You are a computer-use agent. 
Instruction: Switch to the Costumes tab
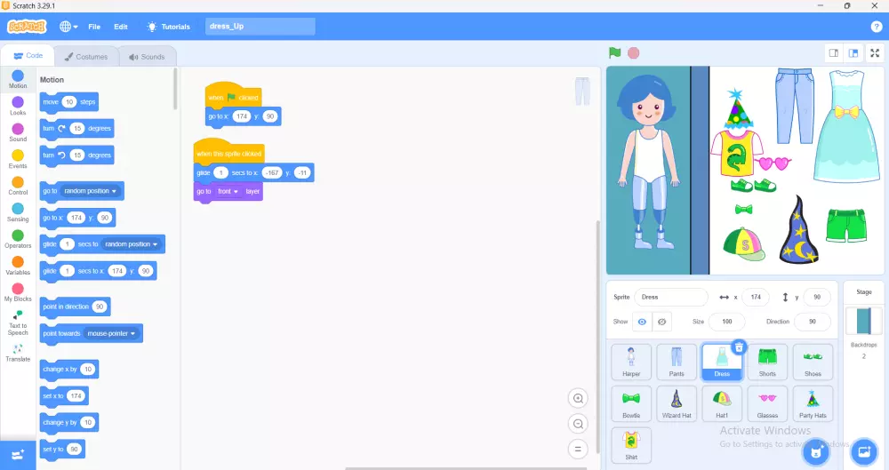(x=86, y=57)
